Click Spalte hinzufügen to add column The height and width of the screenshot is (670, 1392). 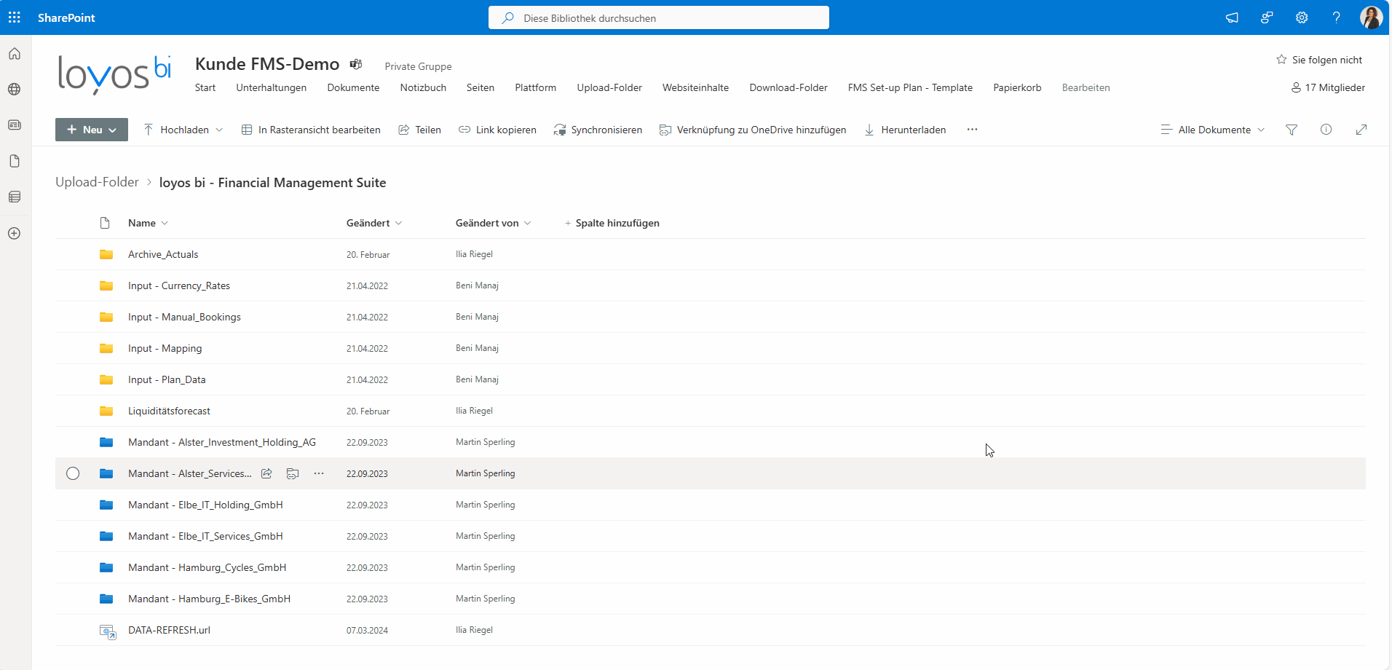(x=612, y=223)
